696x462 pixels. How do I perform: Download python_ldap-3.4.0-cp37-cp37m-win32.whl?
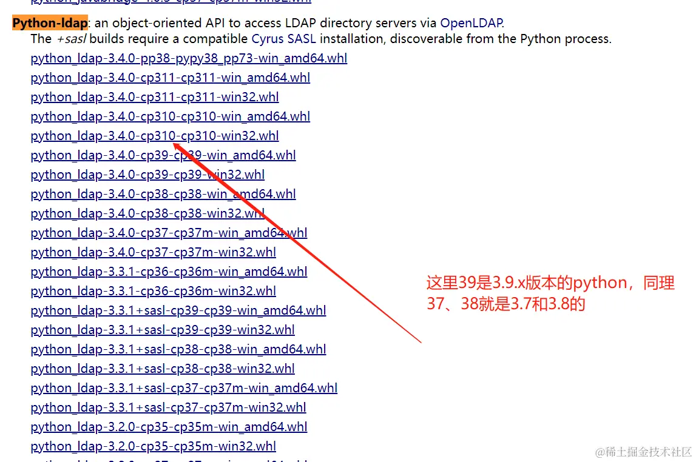point(153,252)
